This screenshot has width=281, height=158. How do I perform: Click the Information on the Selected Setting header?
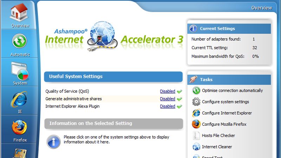(x=113, y=124)
